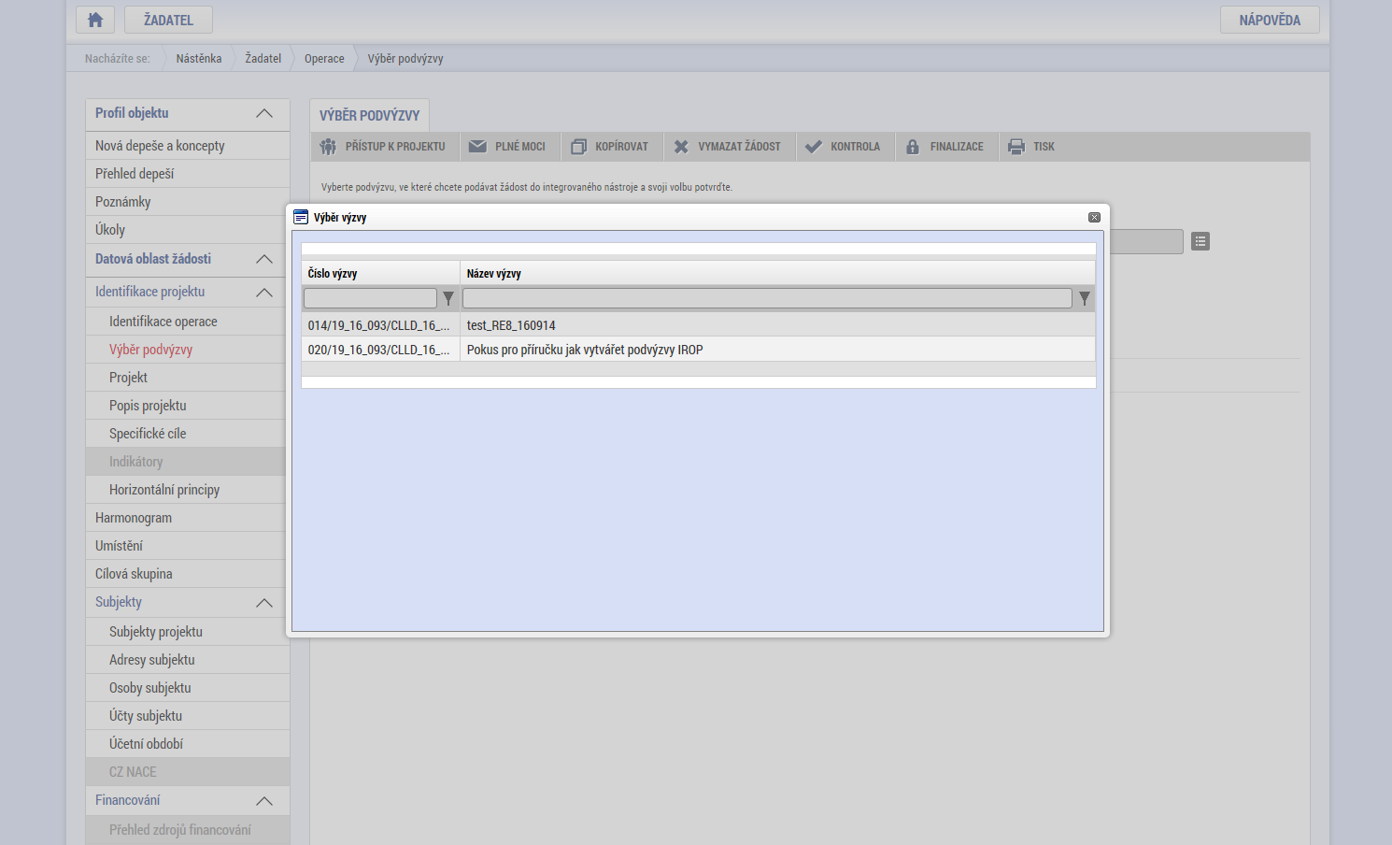Click Finalizace lock icon
This screenshot has width=1392, height=845.
913,147
